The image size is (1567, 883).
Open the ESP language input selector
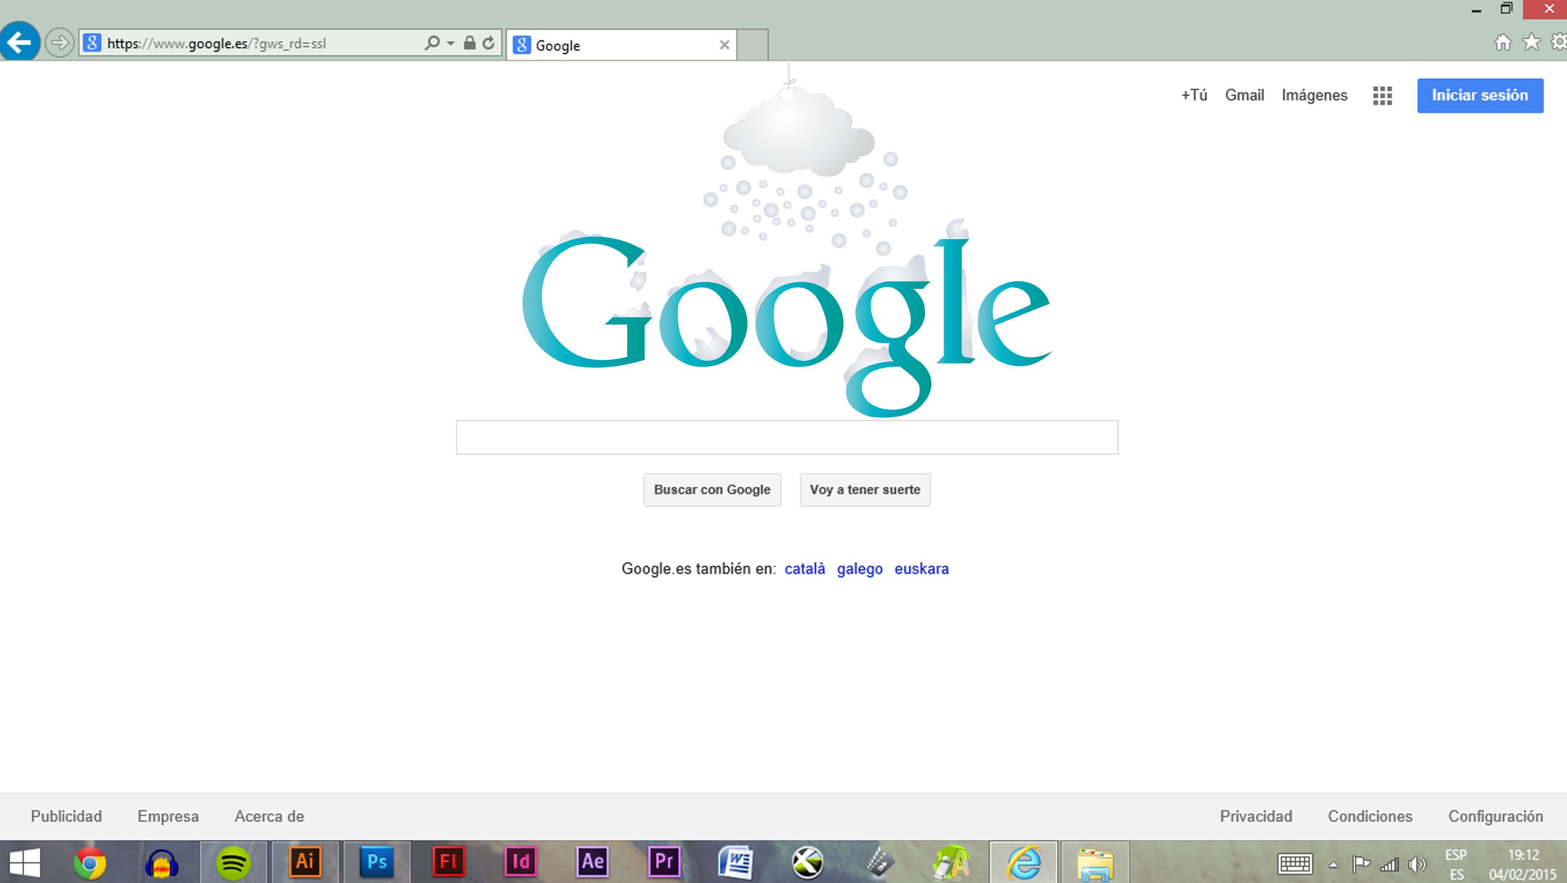1456,863
